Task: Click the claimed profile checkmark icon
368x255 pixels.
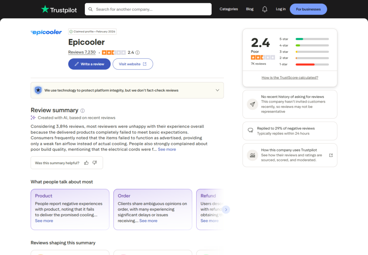Action: click(71, 32)
